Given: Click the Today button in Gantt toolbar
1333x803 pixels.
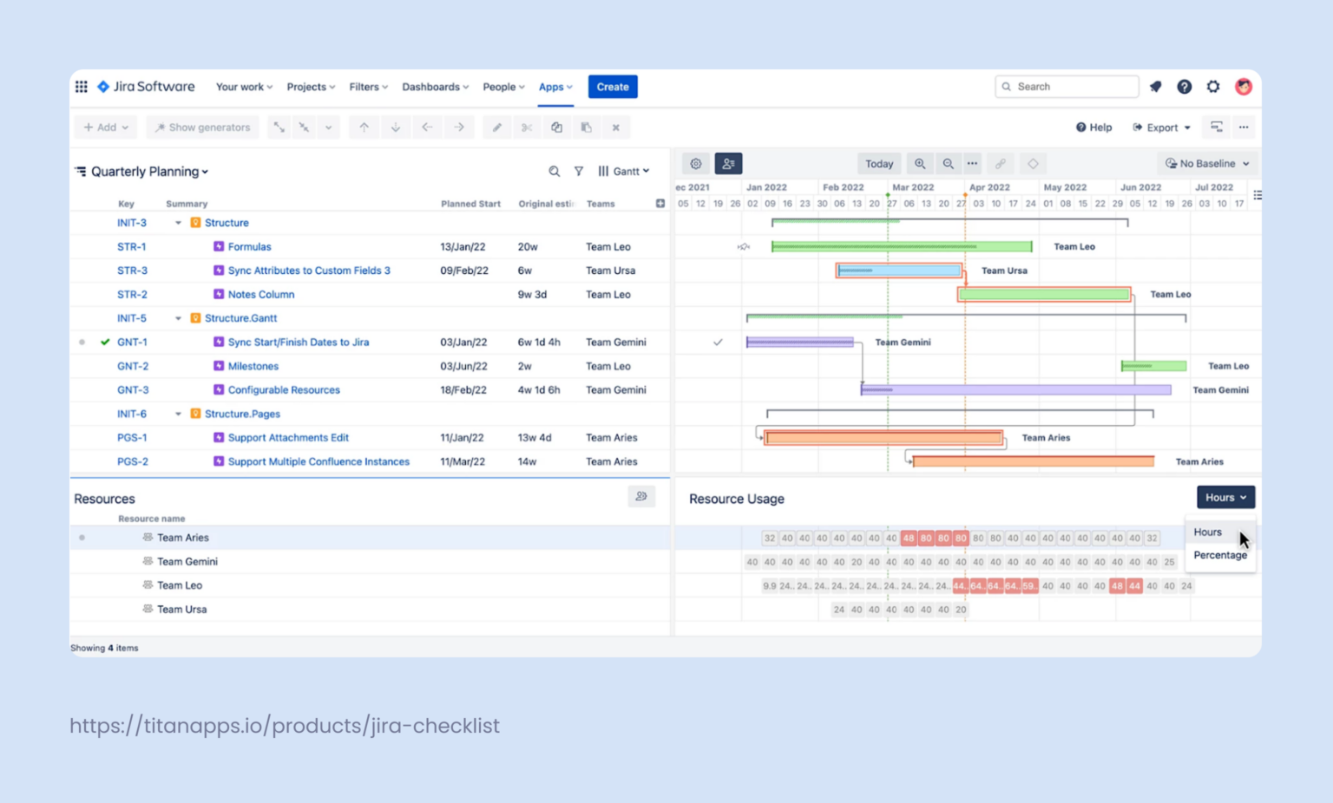Looking at the screenshot, I should [x=879, y=163].
